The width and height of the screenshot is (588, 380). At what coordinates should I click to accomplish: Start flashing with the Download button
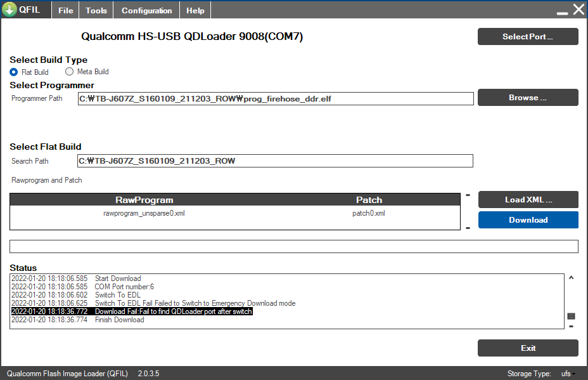coord(528,220)
